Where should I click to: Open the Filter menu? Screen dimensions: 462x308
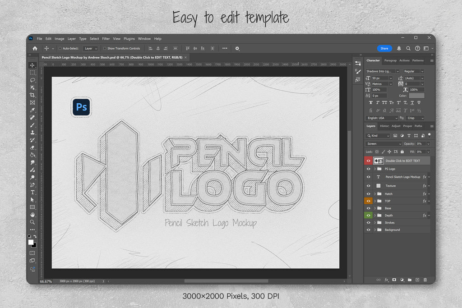106,39
